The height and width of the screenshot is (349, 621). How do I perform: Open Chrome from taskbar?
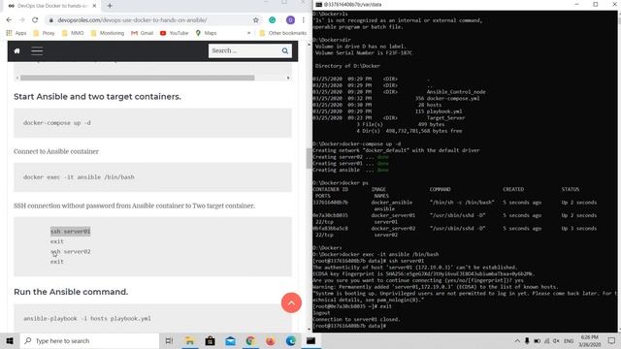[x=250, y=340]
